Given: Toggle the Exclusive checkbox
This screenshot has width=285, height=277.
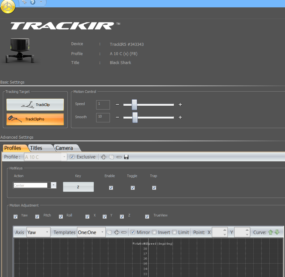Looking at the screenshot, I should click(72, 157).
